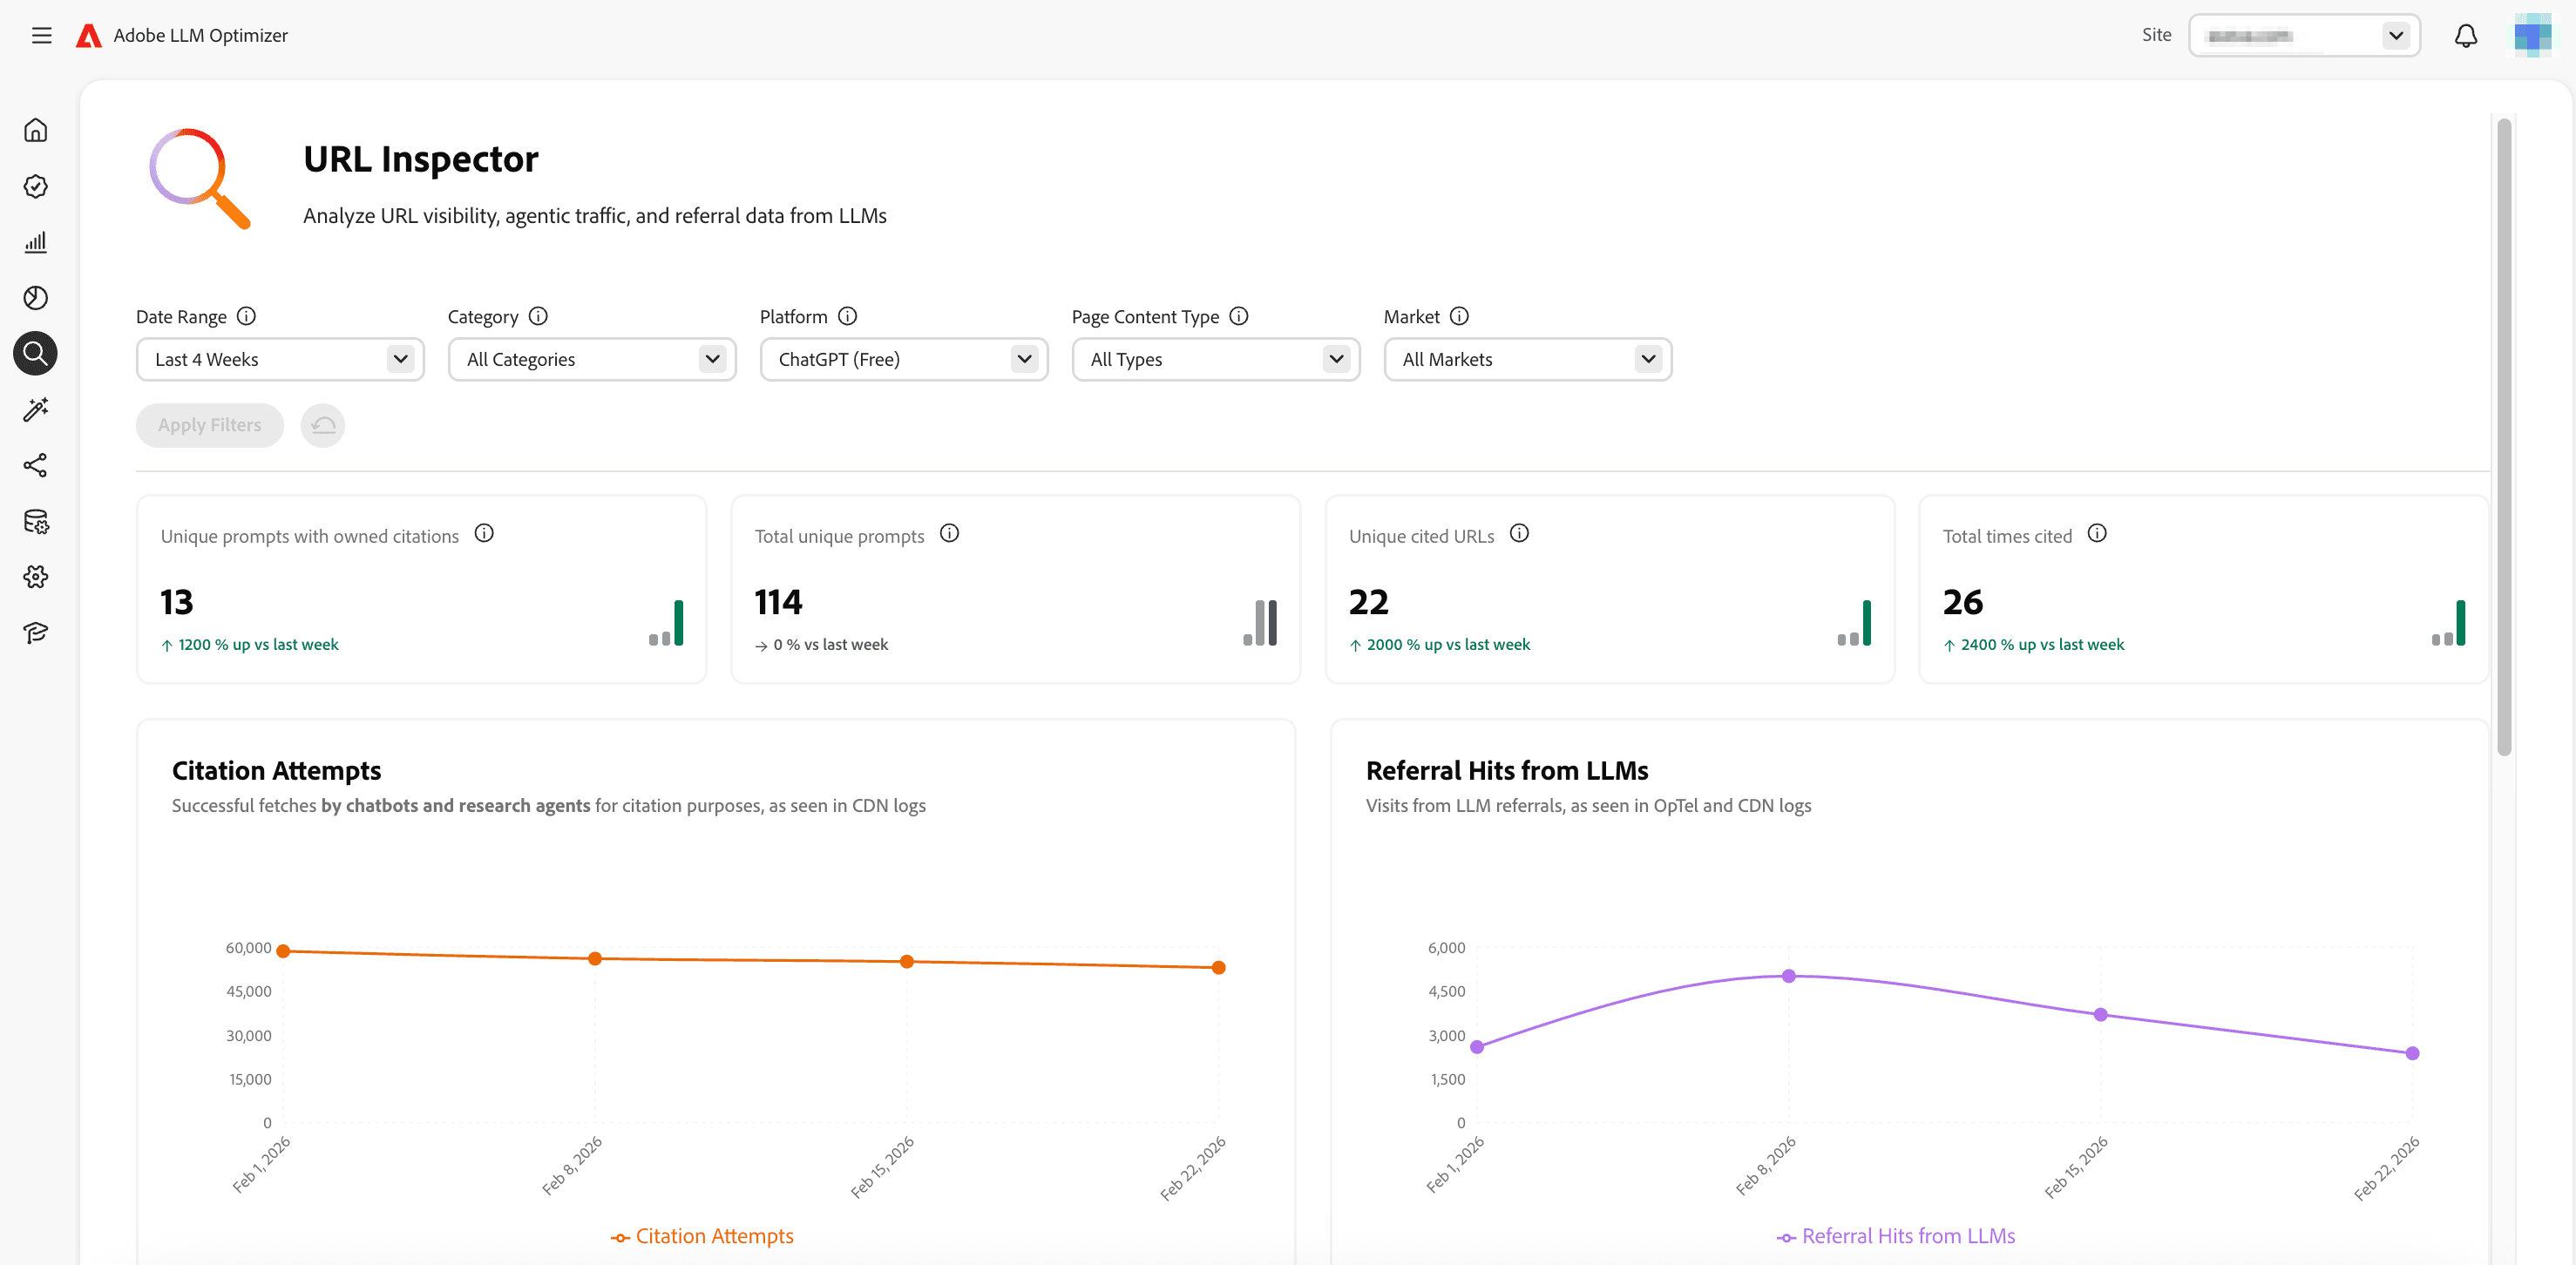Click the Feb 1 Referral Hits data point
Screen dimensions: 2576x1265
pyautogui.click(x=1477, y=1048)
